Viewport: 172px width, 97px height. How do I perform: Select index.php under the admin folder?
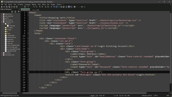(x=12, y=26)
